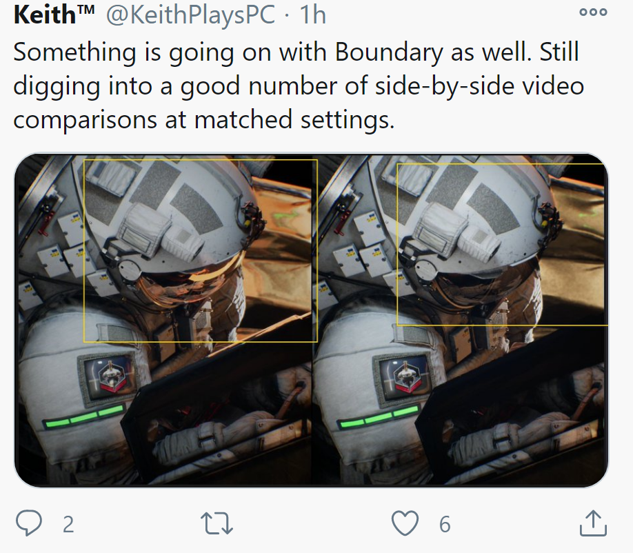Image resolution: width=633 pixels, height=553 pixels.
Task: Click the right astronaut's shoulder patch emblem
Action: [403, 379]
